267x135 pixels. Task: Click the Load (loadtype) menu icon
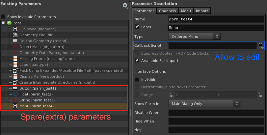coord(15,65)
